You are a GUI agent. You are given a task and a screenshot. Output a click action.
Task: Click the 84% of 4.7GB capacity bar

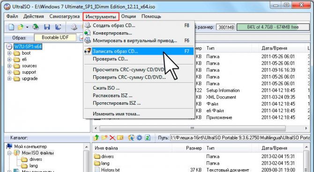click(x=273, y=27)
